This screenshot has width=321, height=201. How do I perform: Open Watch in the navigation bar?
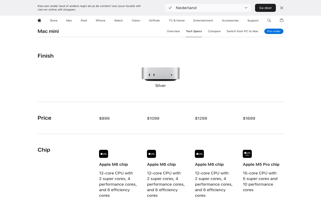coord(119,21)
